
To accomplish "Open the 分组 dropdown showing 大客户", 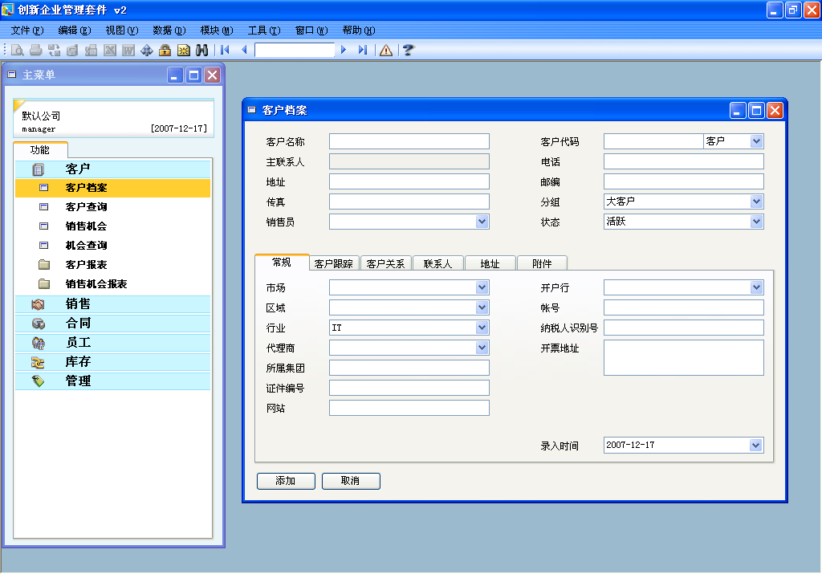I will (756, 202).
